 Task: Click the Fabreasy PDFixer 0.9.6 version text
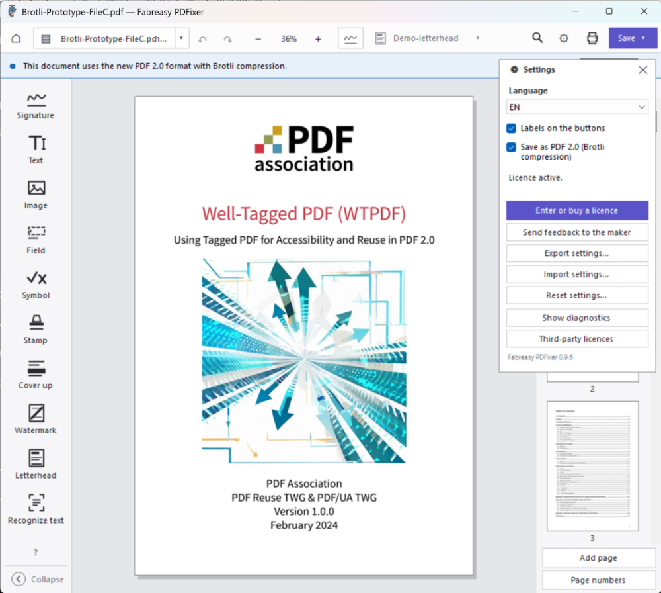point(540,357)
